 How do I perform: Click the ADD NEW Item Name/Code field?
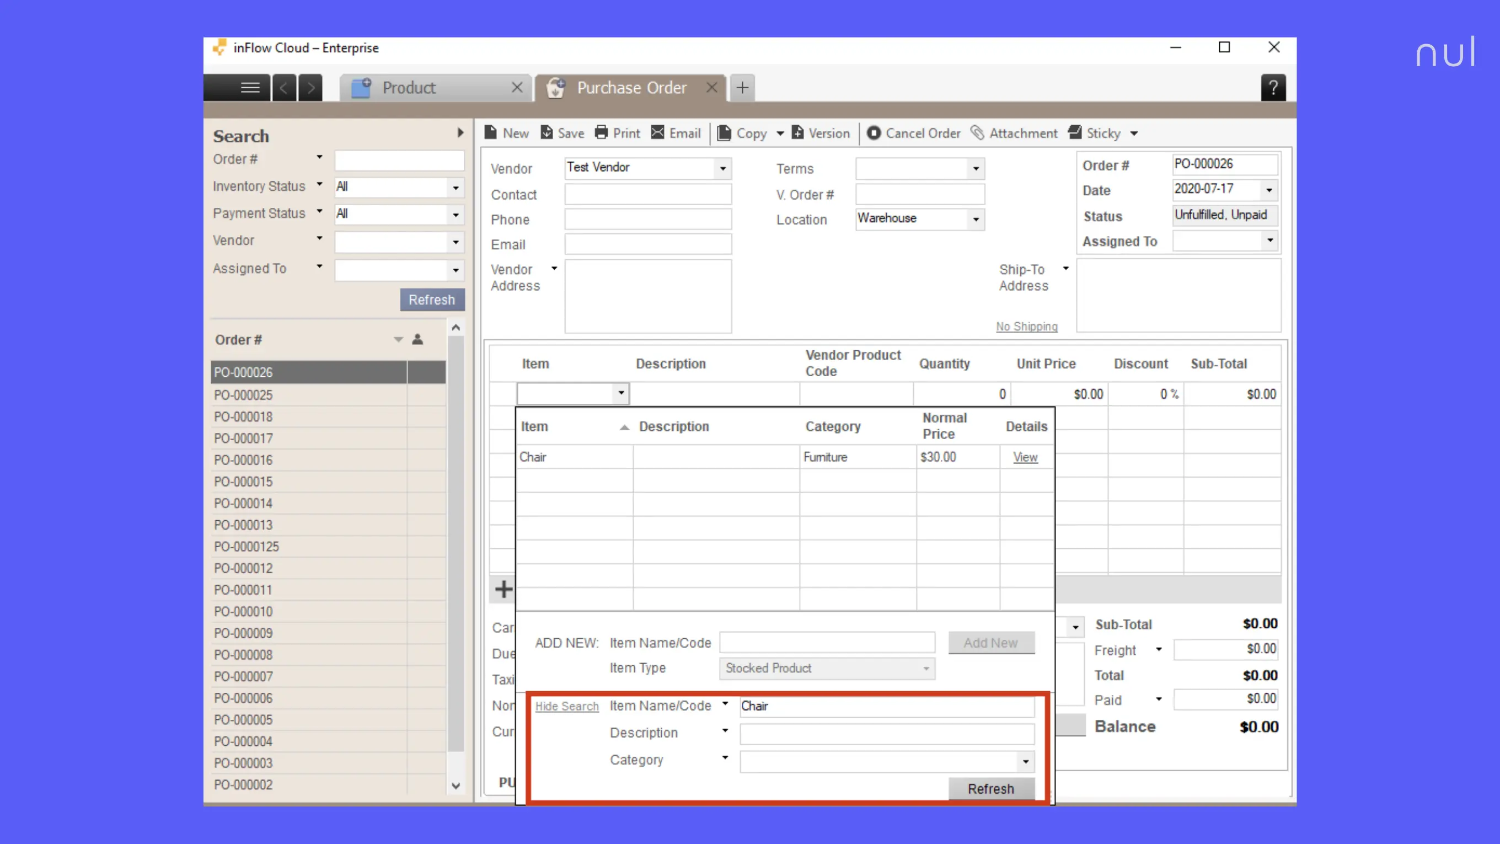coord(827,643)
